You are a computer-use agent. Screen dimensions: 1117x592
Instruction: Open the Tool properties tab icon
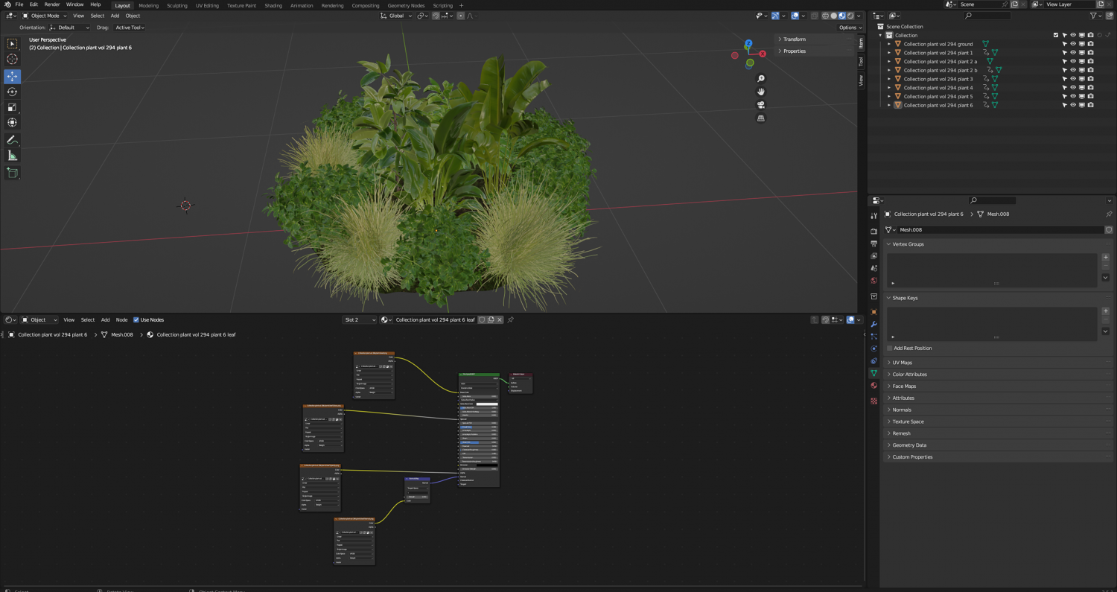pos(874,216)
